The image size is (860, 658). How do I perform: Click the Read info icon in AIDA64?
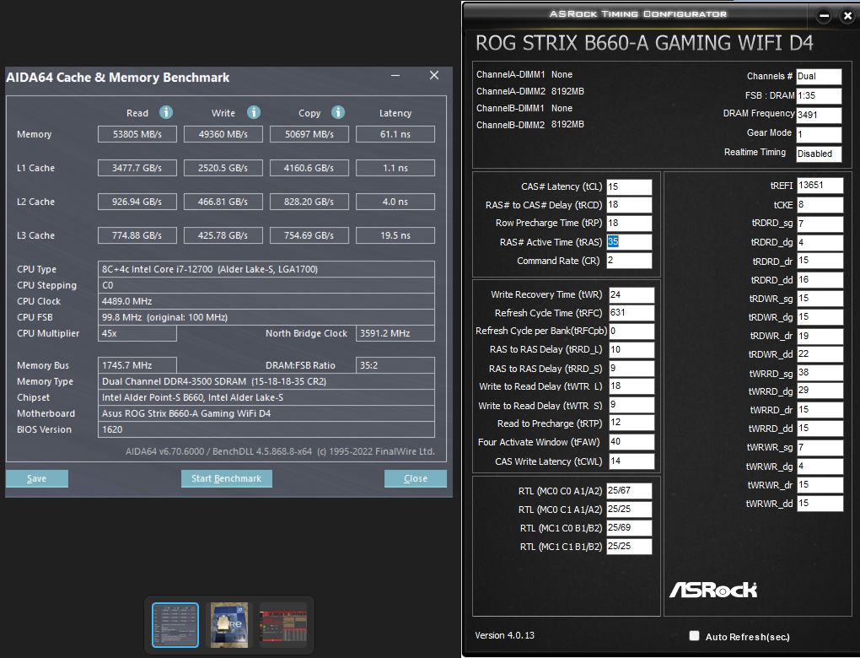coord(165,112)
